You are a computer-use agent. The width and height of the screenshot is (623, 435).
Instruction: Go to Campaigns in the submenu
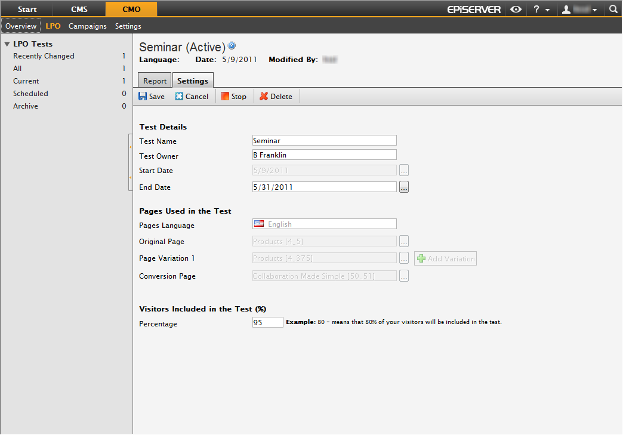(87, 26)
